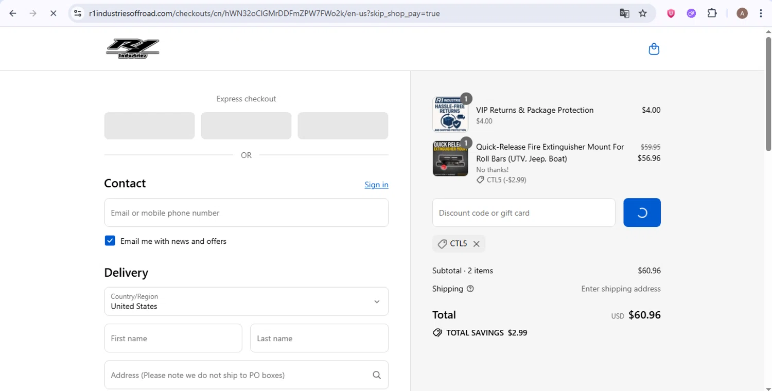Open the shopping bag cart icon
772x391 pixels.
654,49
